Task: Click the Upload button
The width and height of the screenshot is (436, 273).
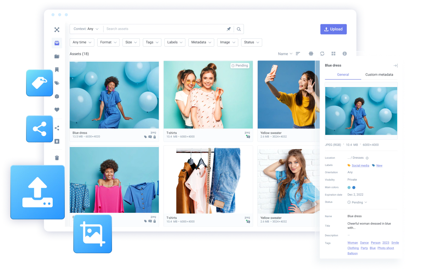Action: click(333, 29)
